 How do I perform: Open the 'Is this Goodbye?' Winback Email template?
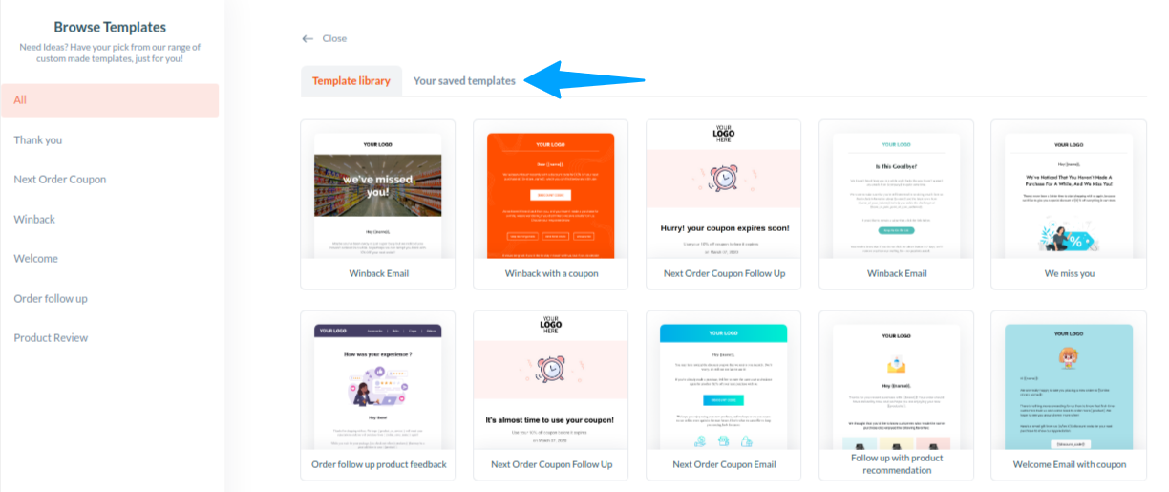coord(897,204)
